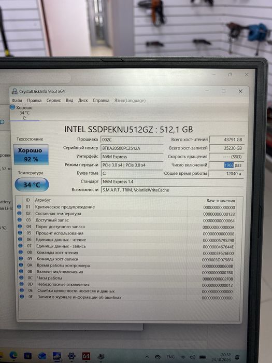Image resolution: width=272 pixels, height=363 pixels.
Task: Click the 34 °C temperature button
Action: pos(32,185)
